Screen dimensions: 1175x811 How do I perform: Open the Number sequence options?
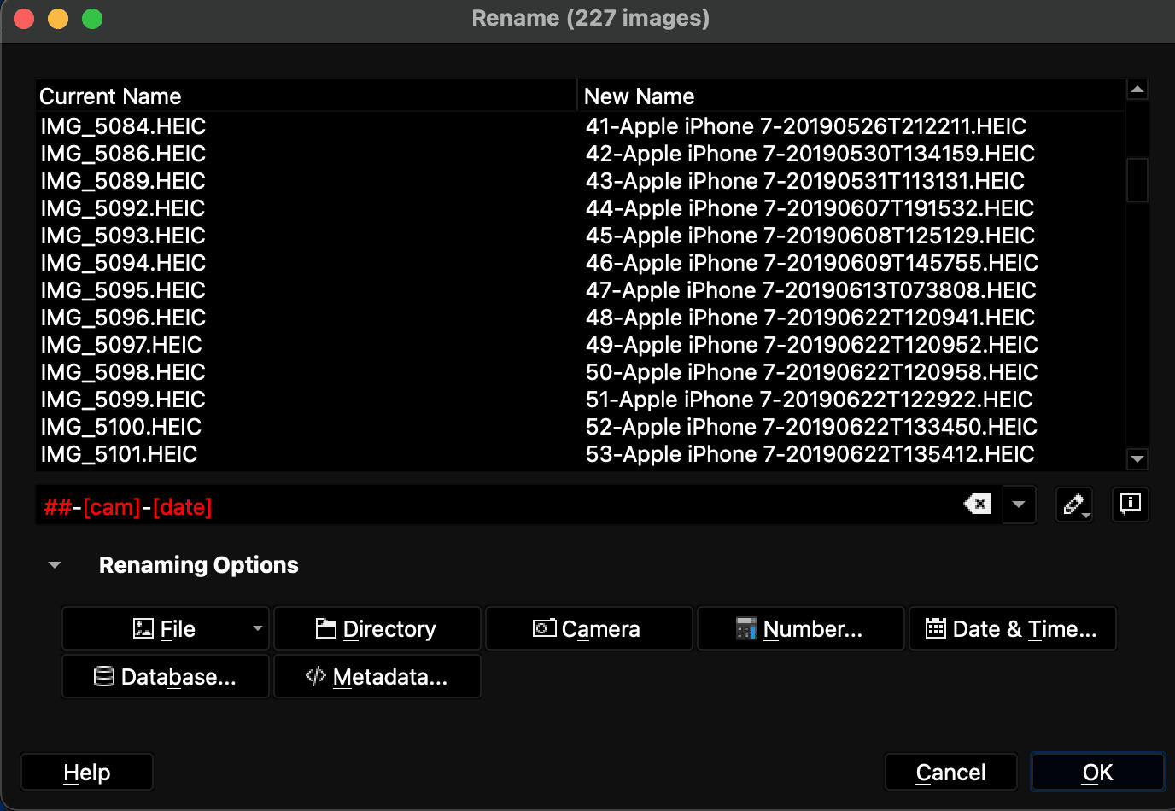(800, 628)
